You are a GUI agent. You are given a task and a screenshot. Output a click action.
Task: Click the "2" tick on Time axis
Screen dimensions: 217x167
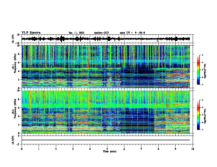56,149
